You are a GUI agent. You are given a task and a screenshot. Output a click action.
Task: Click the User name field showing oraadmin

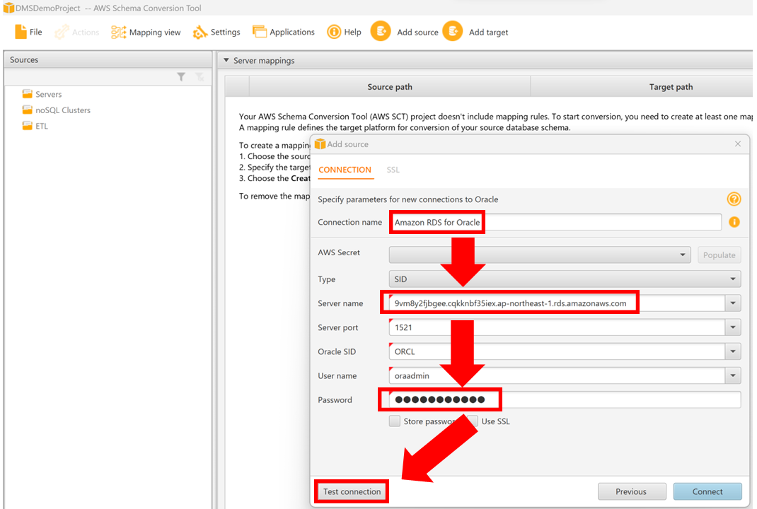point(557,376)
